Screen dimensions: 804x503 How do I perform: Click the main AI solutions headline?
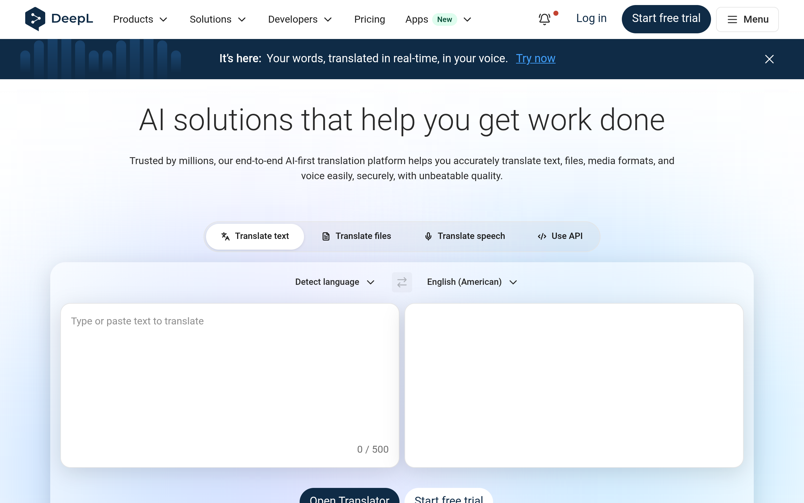(402, 120)
